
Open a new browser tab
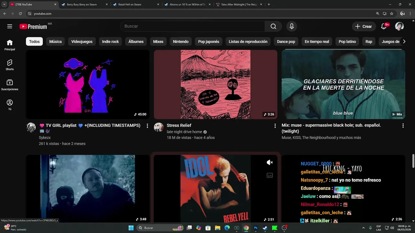(269, 5)
